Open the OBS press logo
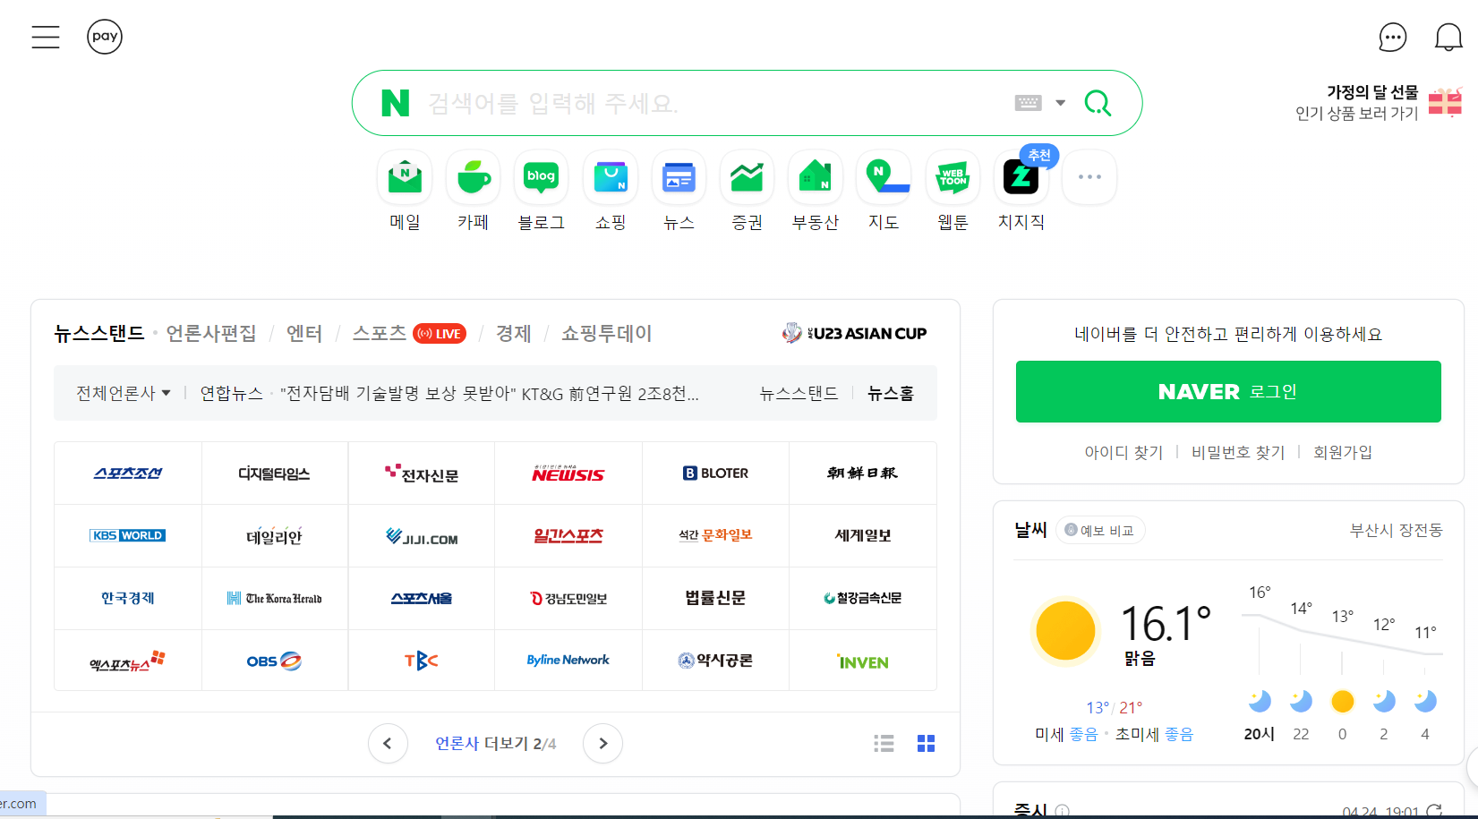Screen dimensions: 1478x819 (x=274, y=661)
